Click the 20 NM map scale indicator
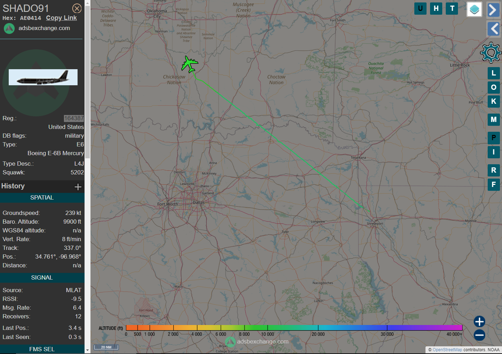 (x=106, y=347)
